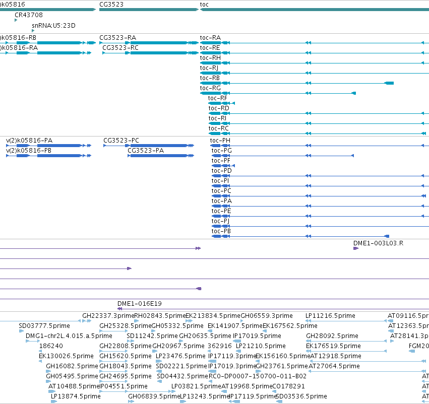The height and width of the screenshot is (404, 429).
Task: Click EST LP11216.5prime label
Action: point(330,316)
